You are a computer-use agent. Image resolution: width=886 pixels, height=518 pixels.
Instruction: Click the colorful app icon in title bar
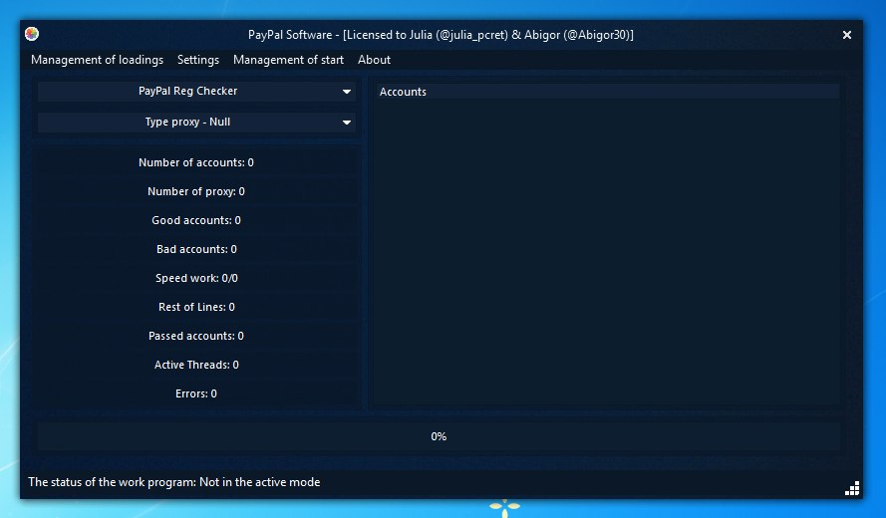[32, 34]
